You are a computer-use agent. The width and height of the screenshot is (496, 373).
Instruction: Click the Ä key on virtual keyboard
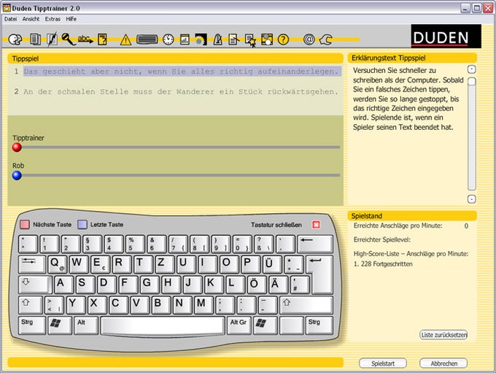point(278,284)
